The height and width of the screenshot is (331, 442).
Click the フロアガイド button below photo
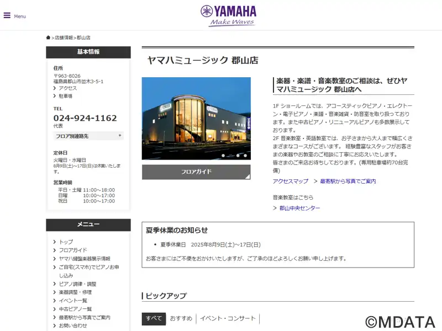196,172
